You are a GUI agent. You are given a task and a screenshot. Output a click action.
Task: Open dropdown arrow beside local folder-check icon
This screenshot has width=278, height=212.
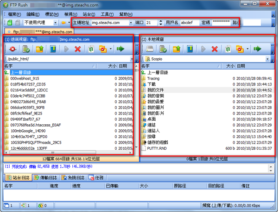coord(247,49)
